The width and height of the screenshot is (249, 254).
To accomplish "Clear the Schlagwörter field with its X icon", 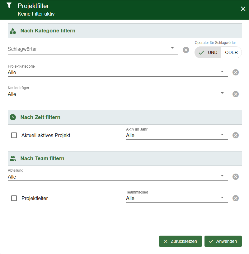I will [x=186, y=50].
